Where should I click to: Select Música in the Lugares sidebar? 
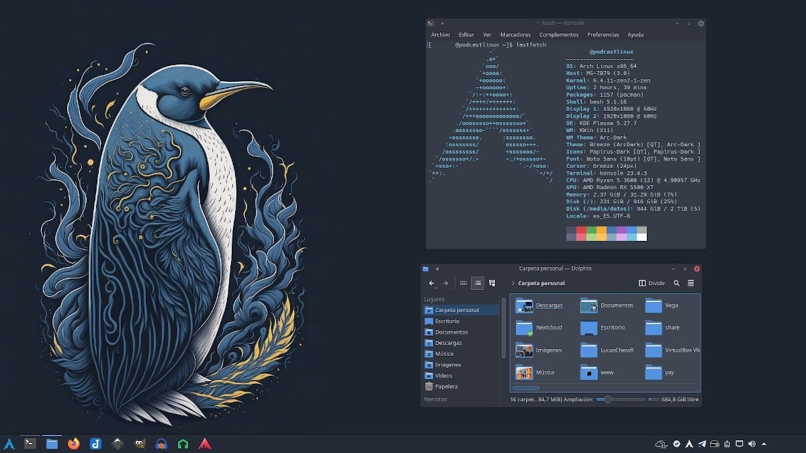pyautogui.click(x=461, y=354)
